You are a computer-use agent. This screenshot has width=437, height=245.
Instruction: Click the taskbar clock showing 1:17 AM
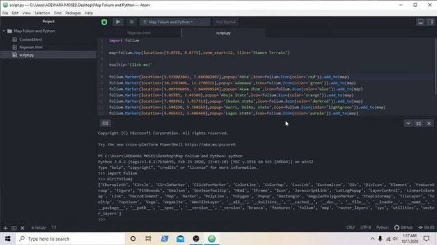pos(410,239)
